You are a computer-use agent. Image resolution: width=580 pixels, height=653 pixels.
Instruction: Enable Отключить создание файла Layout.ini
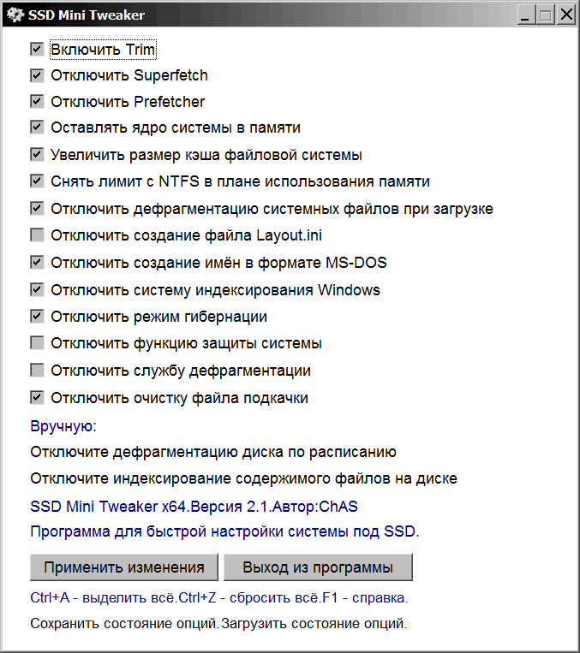pyautogui.click(x=37, y=234)
